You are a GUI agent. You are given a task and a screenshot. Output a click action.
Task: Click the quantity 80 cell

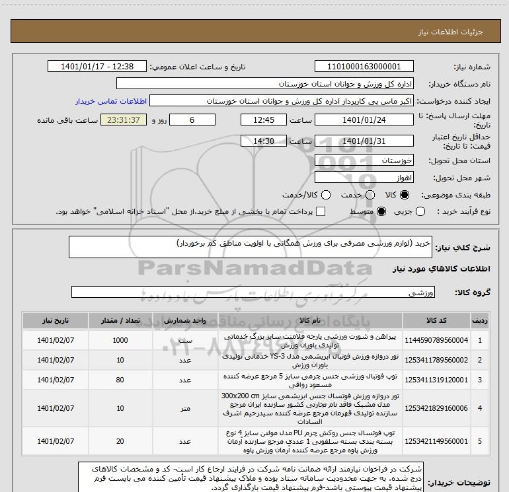click(120, 380)
